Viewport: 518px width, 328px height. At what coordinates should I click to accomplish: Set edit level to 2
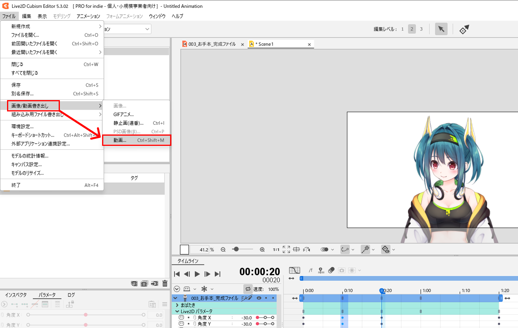click(412, 29)
